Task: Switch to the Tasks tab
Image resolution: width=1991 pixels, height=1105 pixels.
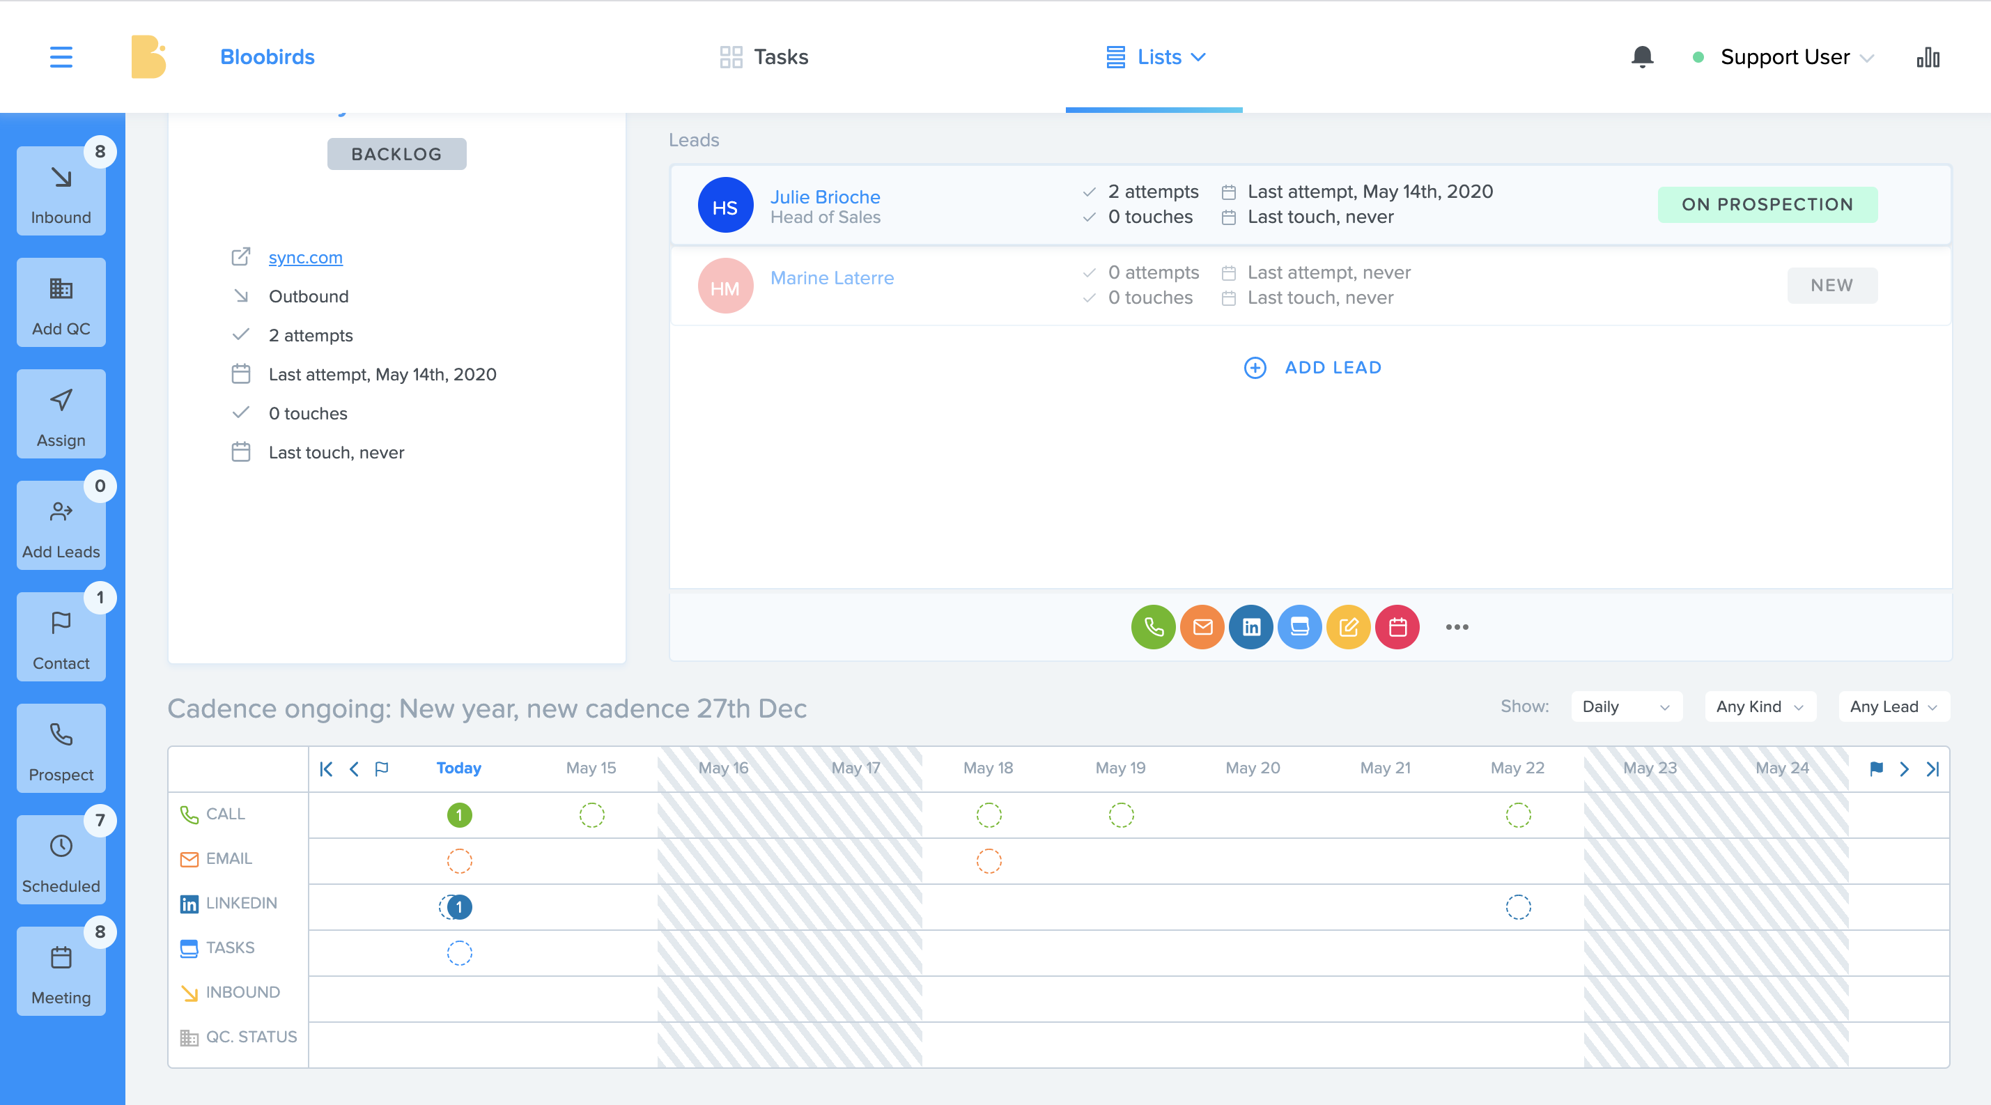Action: pos(764,57)
